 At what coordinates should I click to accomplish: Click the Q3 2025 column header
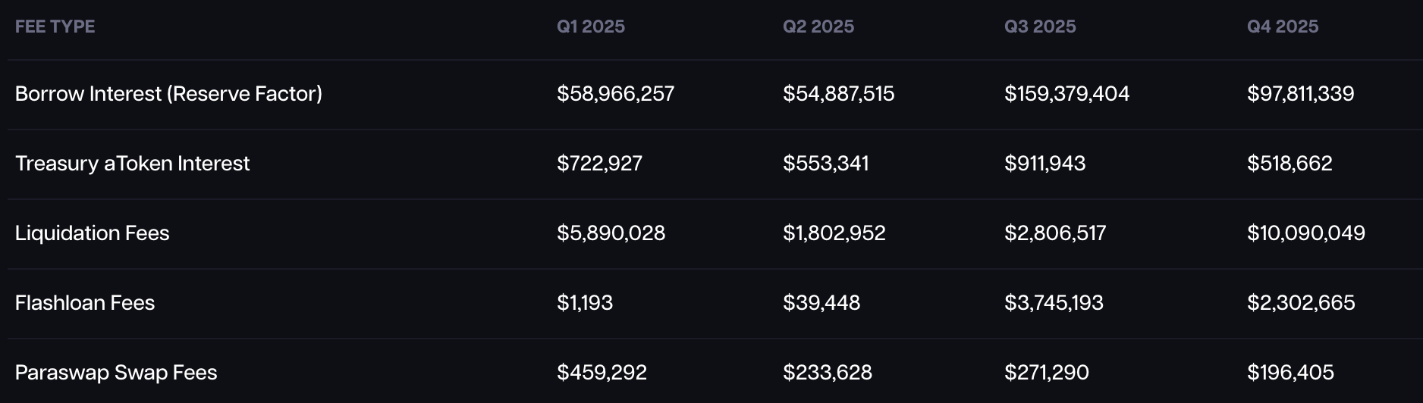point(1039,27)
